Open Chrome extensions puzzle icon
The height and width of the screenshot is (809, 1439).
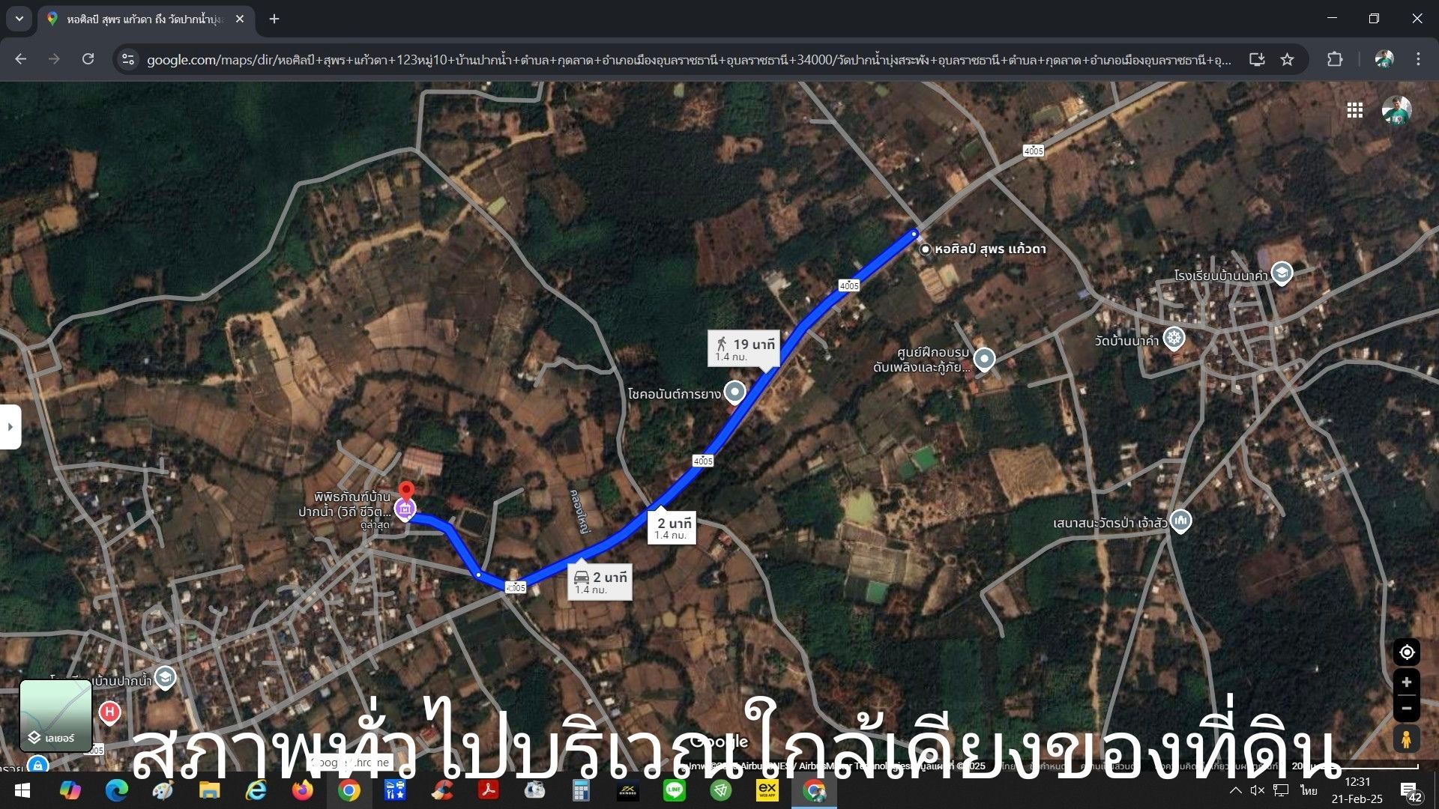coord(1335,59)
